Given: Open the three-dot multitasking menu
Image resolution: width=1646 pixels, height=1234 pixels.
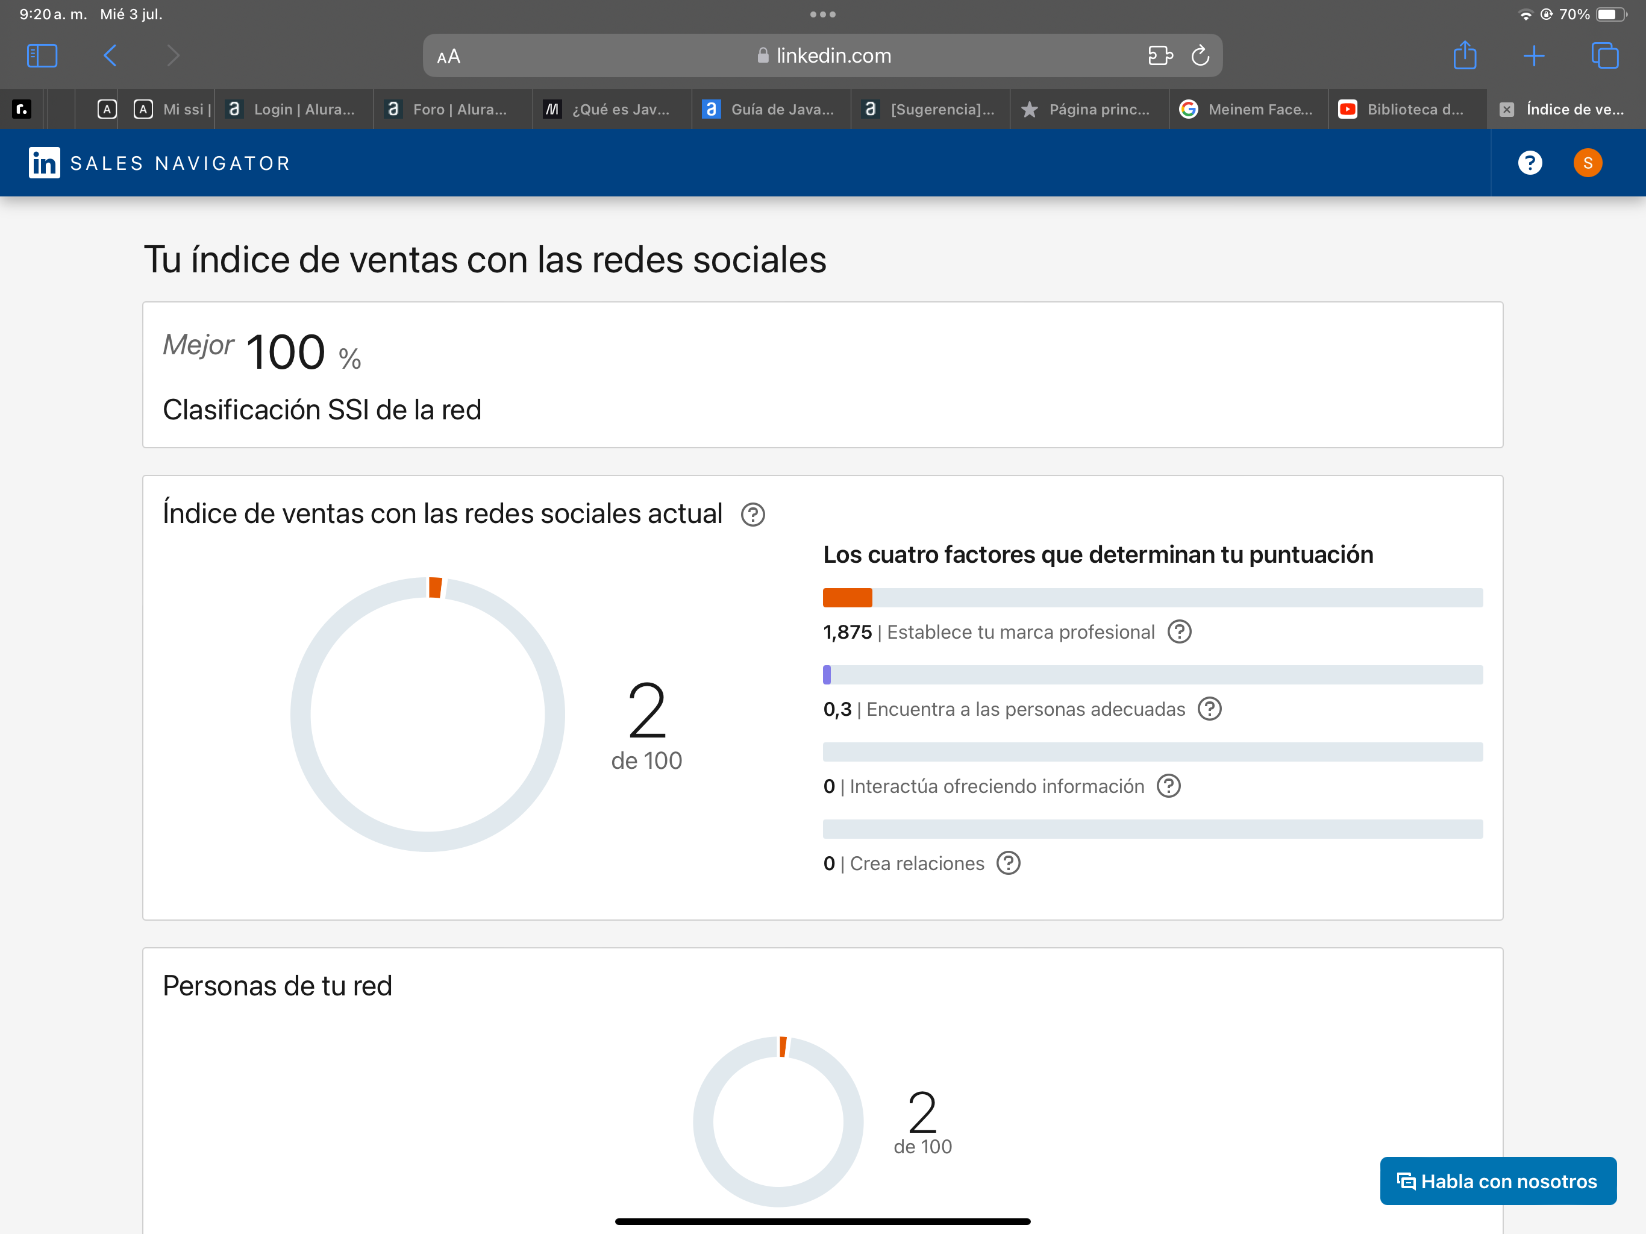Looking at the screenshot, I should (823, 14).
